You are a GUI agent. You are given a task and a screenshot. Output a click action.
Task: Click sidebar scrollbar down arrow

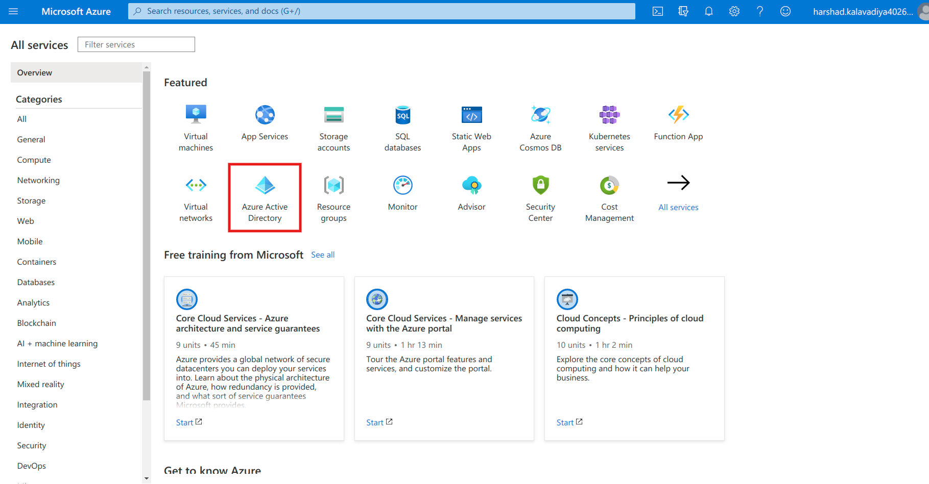(x=147, y=478)
